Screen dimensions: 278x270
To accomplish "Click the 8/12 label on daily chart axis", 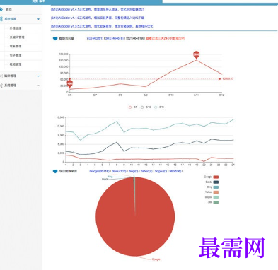I will (x=221, y=95).
